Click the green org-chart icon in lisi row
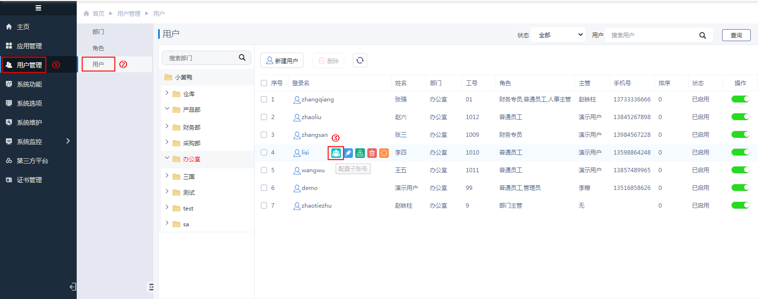Viewport: 758px width, 299px height. pyautogui.click(x=360, y=153)
